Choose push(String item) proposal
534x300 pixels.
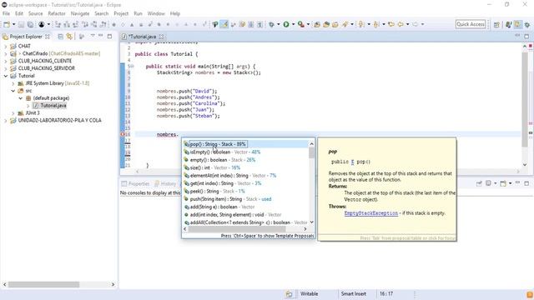click(245, 199)
